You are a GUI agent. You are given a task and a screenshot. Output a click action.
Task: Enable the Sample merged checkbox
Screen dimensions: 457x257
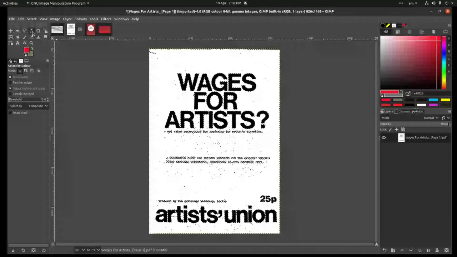click(x=10, y=94)
